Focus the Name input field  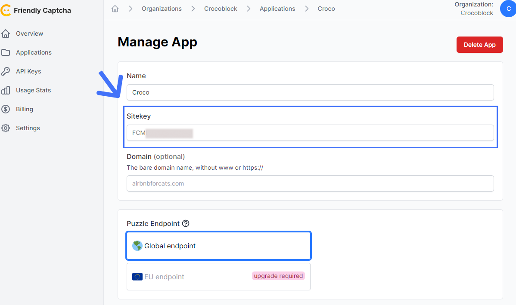click(310, 92)
